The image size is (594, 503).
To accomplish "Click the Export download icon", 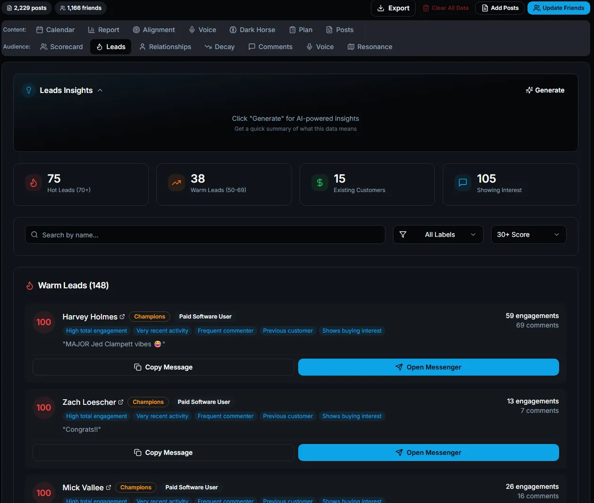I will [x=381, y=8].
